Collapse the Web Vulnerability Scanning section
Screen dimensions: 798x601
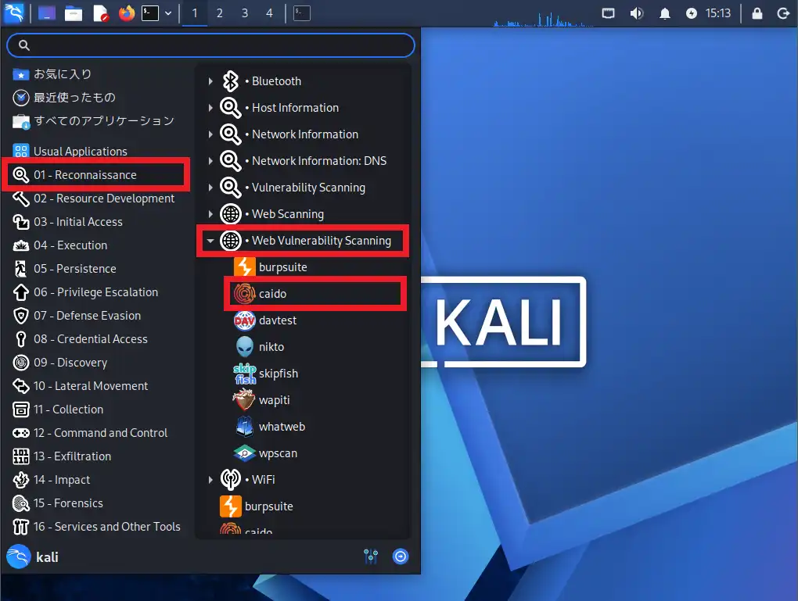[x=210, y=241]
